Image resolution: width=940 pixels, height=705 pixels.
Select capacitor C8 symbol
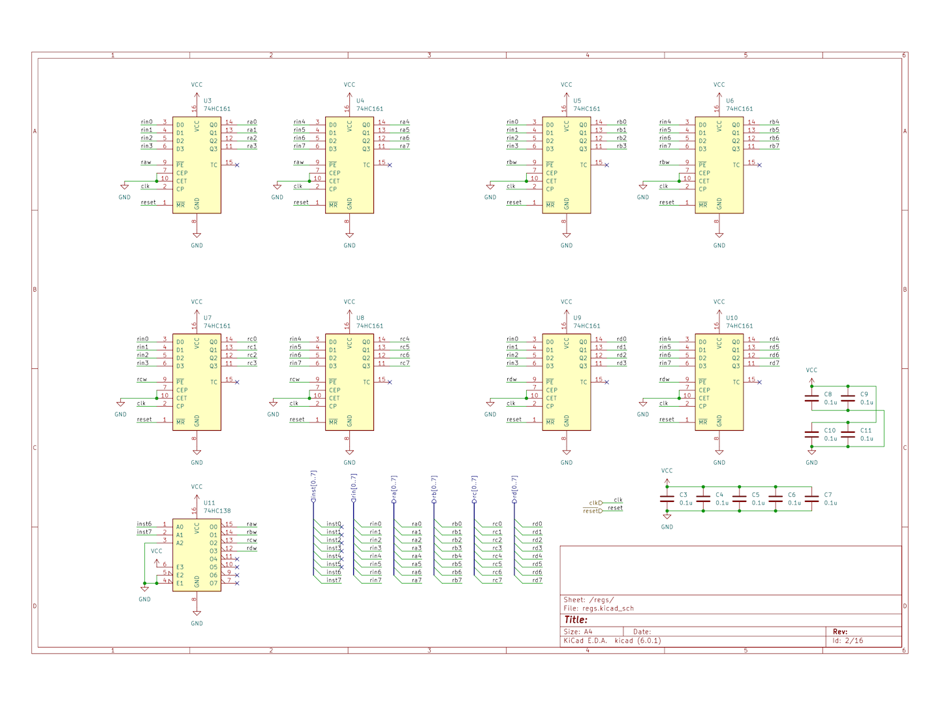tap(811, 398)
